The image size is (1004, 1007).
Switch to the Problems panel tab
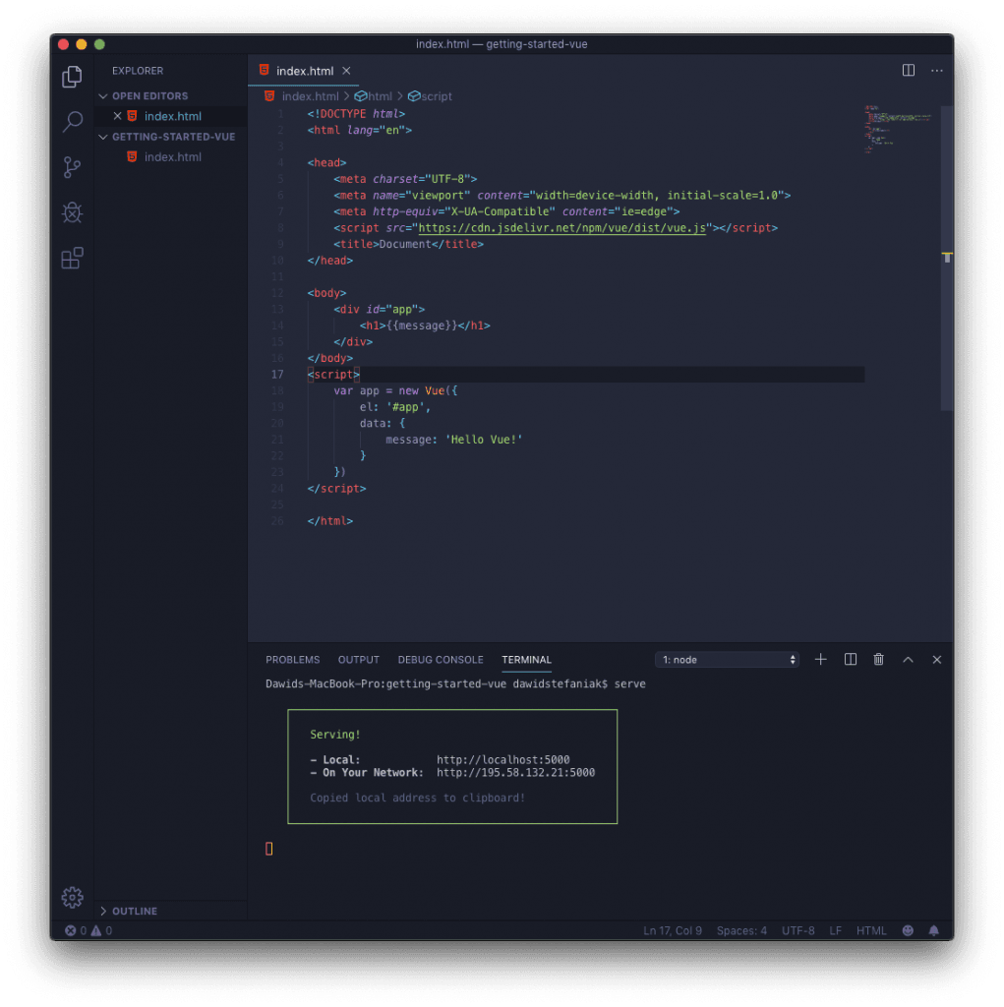coord(292,660)
